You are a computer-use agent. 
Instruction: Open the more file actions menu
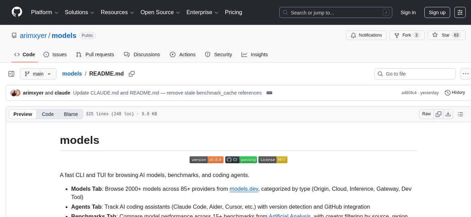(465, 74)
